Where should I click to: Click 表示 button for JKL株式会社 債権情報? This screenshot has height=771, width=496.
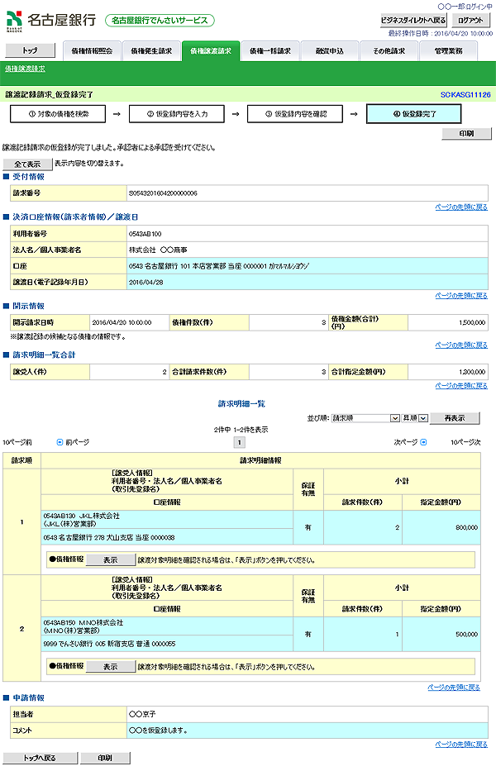(x=110, y=560)
